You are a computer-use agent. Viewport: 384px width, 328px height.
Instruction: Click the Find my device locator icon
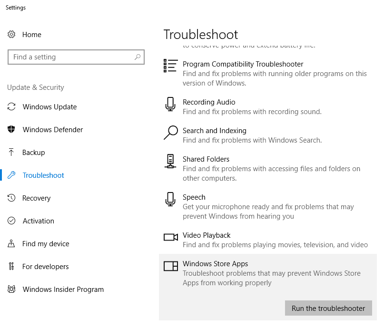click(x=13, y=243)
